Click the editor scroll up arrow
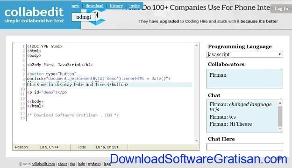The height and width of the screenshot is (168, 292). (197, 46)
